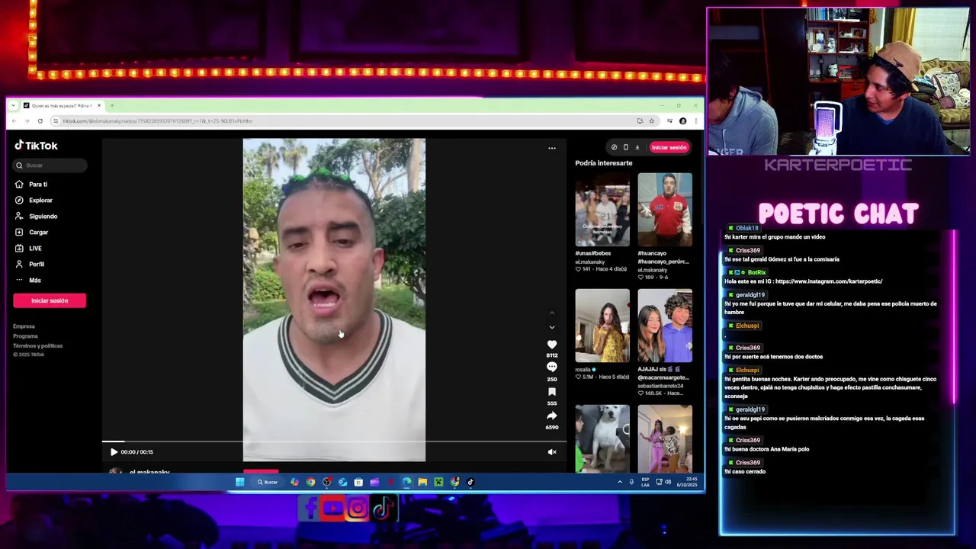
Task: Open the white dog video thumbnail
Action: coord(602,439)
